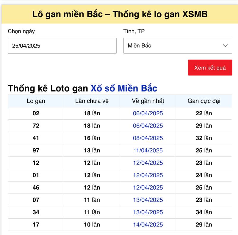Open the 12/04/2025 result for loto 46
This screenshot has width=238, height=235.
[148, 187]
